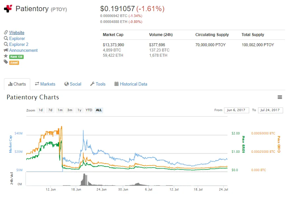The image size is (289, 199).
Task: Click the magnifier icon next to Explorer 2
Action: pos(6,44)
